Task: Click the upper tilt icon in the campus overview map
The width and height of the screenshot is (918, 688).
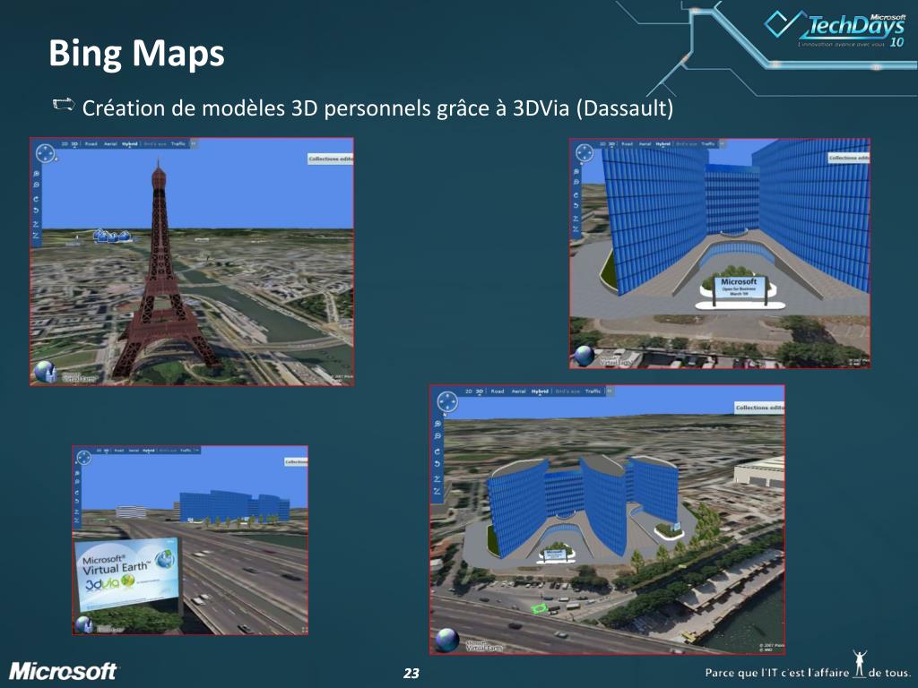Action: 437,478
